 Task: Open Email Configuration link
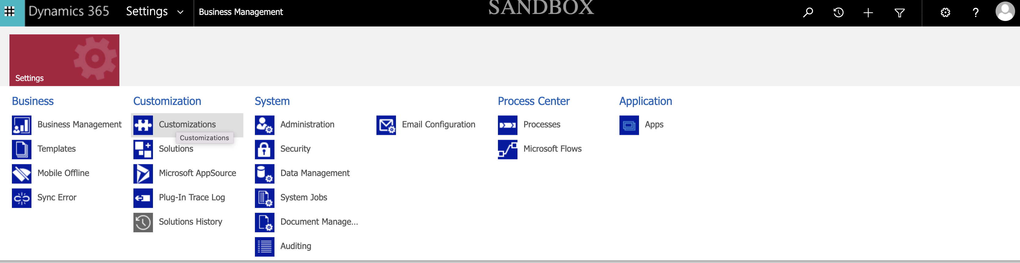pyautogui.click(x=438, y=125)
